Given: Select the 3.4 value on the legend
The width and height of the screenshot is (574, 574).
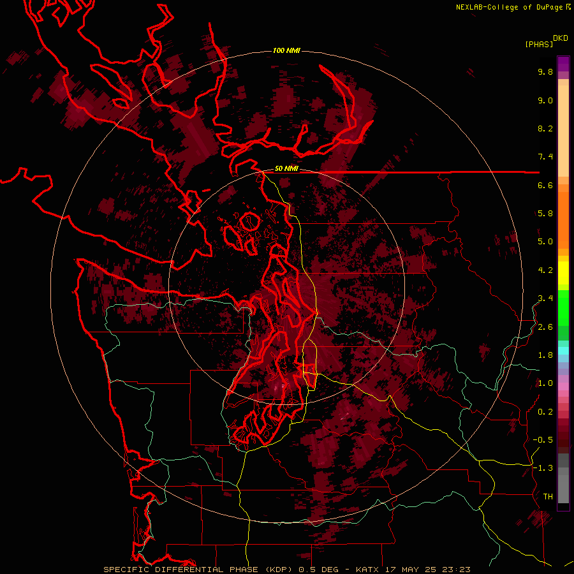Looking at the screenshot, I should 545,298.
